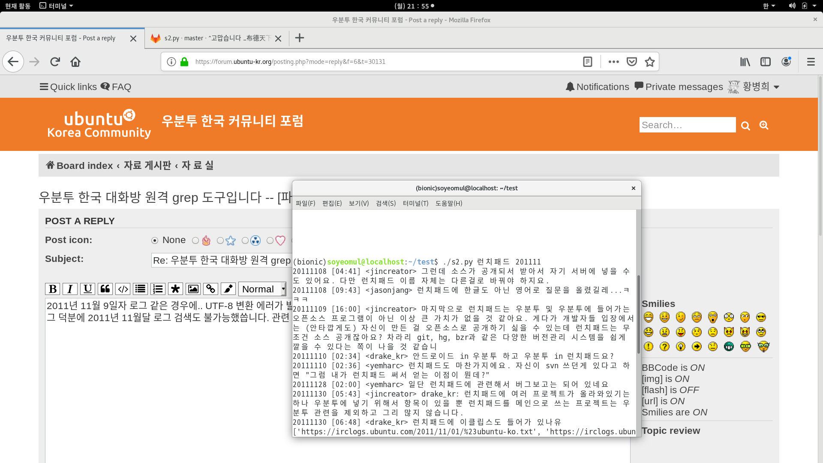This screenshot has height=463, width=823.
Task: Insert the grinning smiley from the Smilies panel
Action: pyautogui.click(x=648, y=317)
